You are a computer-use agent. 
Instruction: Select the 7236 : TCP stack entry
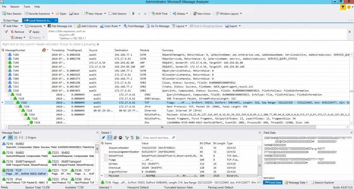pyautogui.click(x=83, y=172)
